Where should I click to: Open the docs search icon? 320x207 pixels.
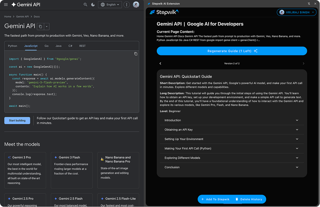85,5
